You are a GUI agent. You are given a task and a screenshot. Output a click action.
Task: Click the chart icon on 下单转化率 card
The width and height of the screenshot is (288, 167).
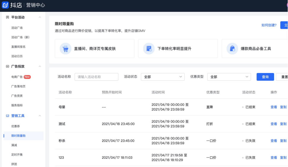click(149, 49)
